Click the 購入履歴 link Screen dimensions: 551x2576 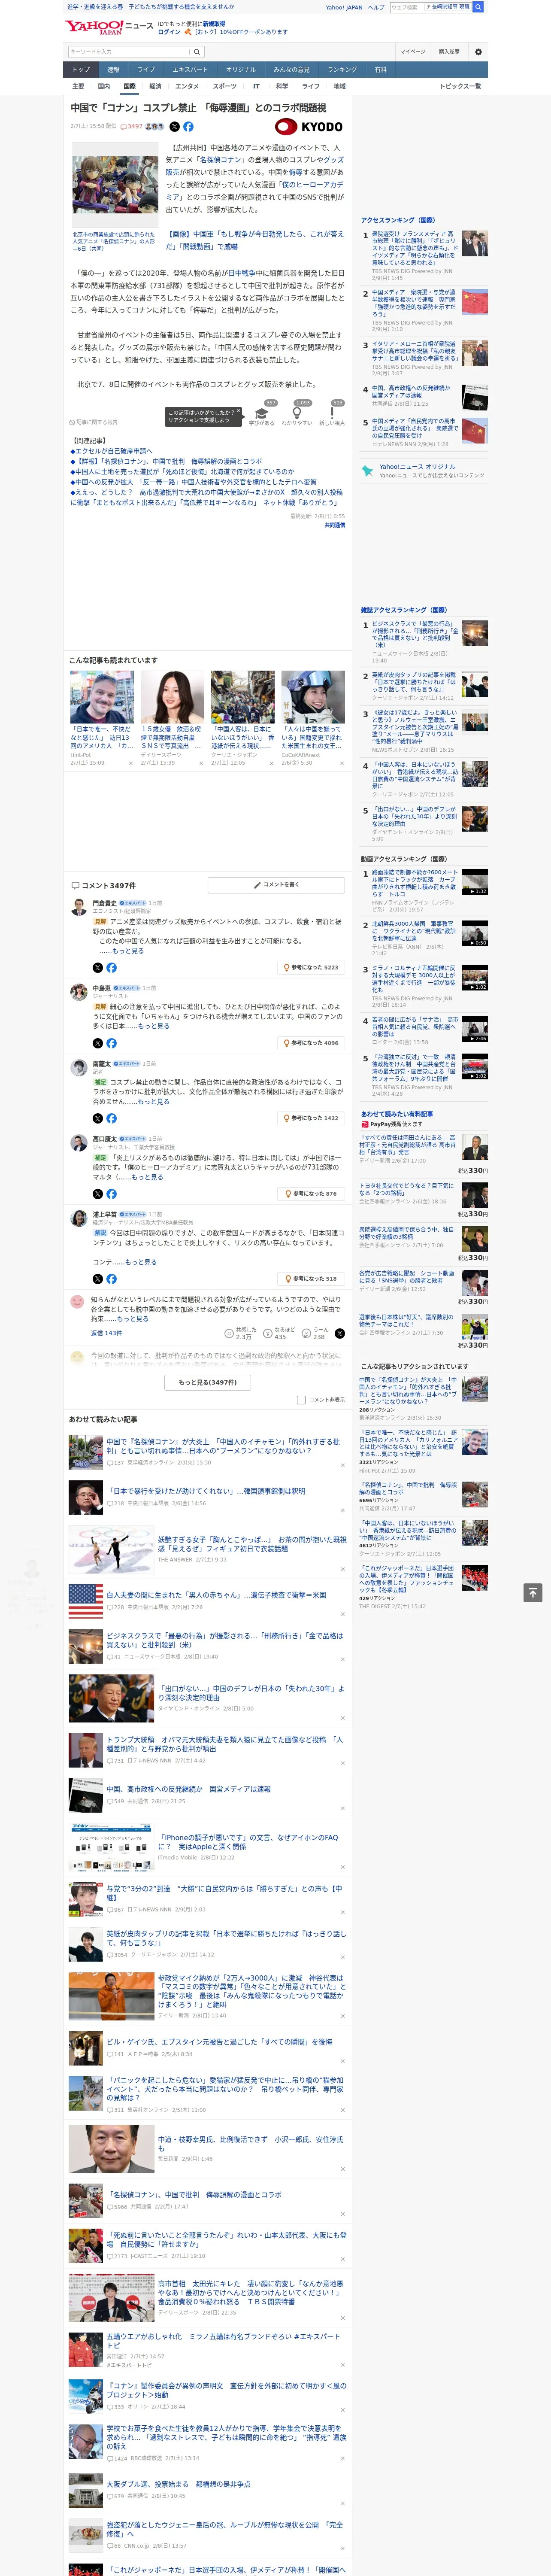(449, 51)
